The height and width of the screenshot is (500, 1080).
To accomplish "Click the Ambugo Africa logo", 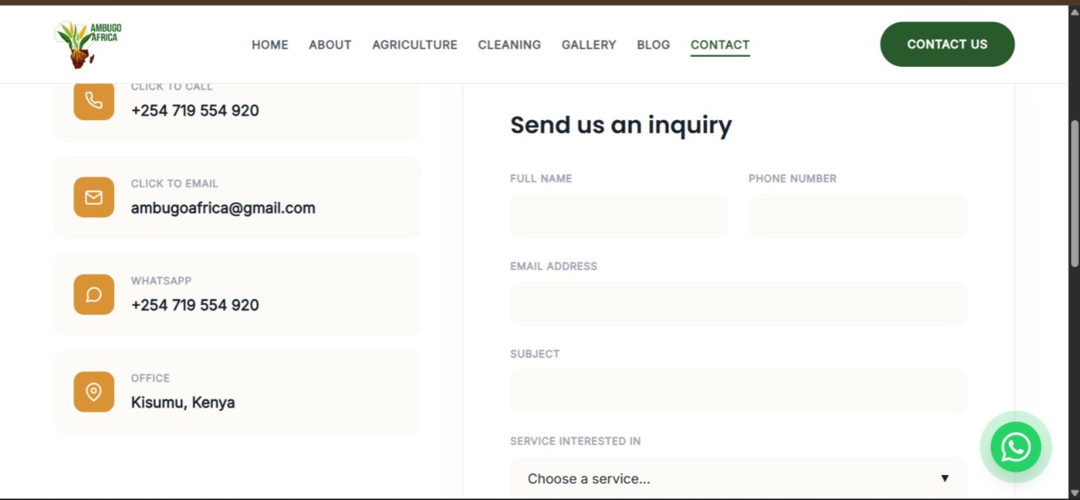I will (x=88, y=45).
